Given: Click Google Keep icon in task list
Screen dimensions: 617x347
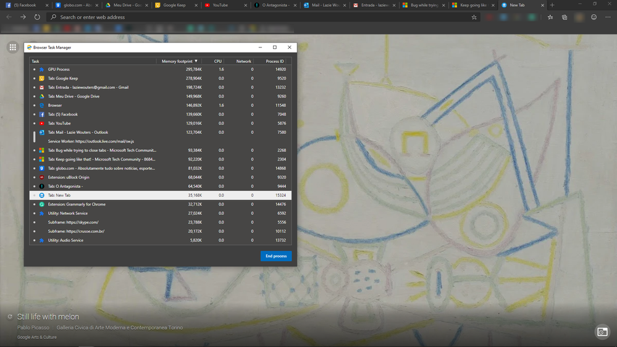Looking at the screenshot, I should click(x=42, y=78).
